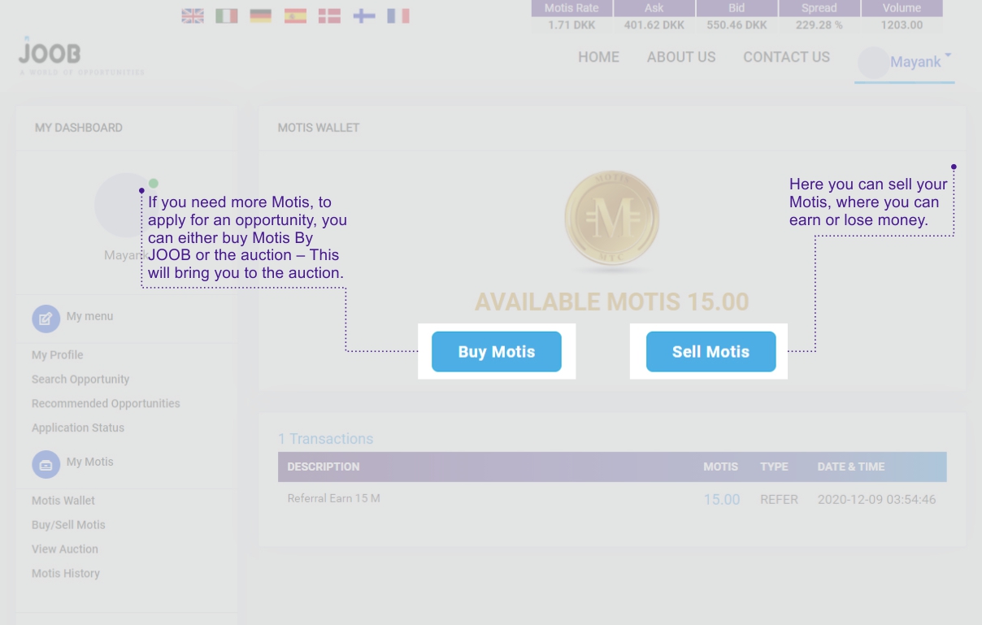982x625 pixels.
Task: Click the Motis Rate 1.71 DKK value
Action: [572, 25]
